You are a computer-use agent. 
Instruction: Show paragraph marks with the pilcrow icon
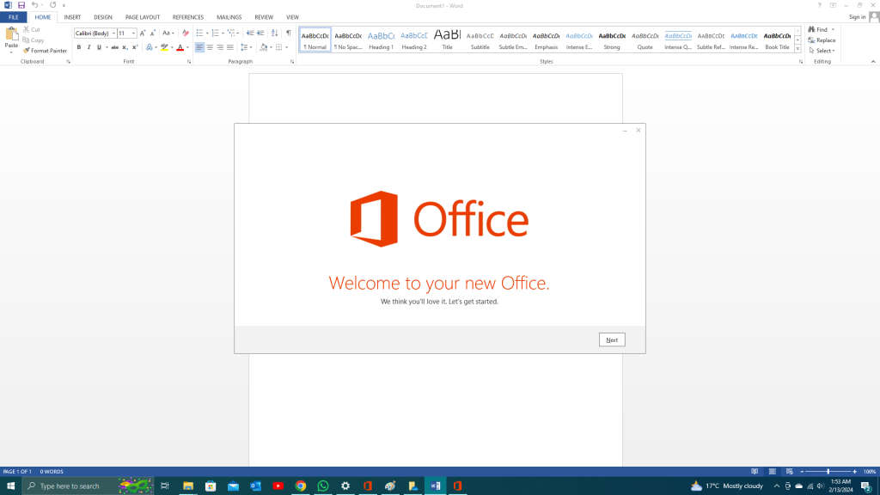click(x=290, y=32)
